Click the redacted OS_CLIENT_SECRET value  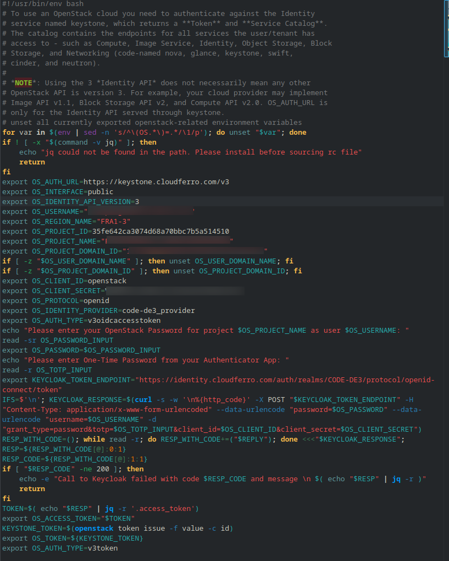[174, 291]
